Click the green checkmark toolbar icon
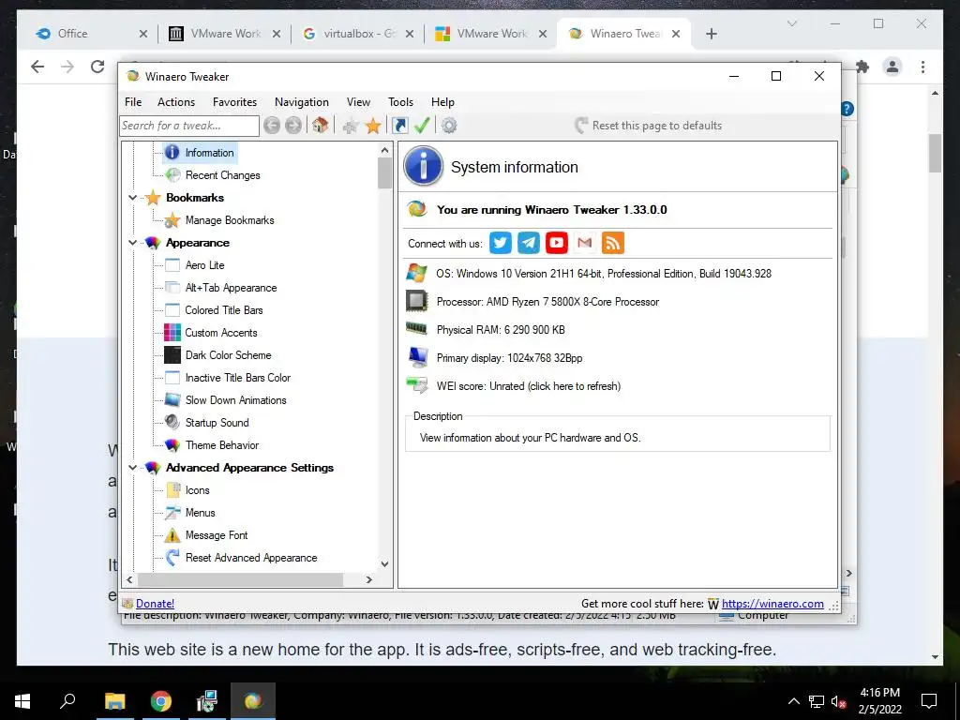Image resolution: width=960 pixels, height=720 pixels. (422, 126)
